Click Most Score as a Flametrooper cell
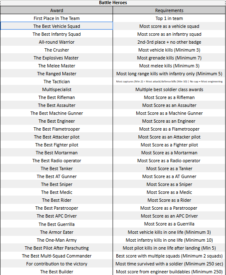This screenshot has height=275, width=226. [169, 129]
